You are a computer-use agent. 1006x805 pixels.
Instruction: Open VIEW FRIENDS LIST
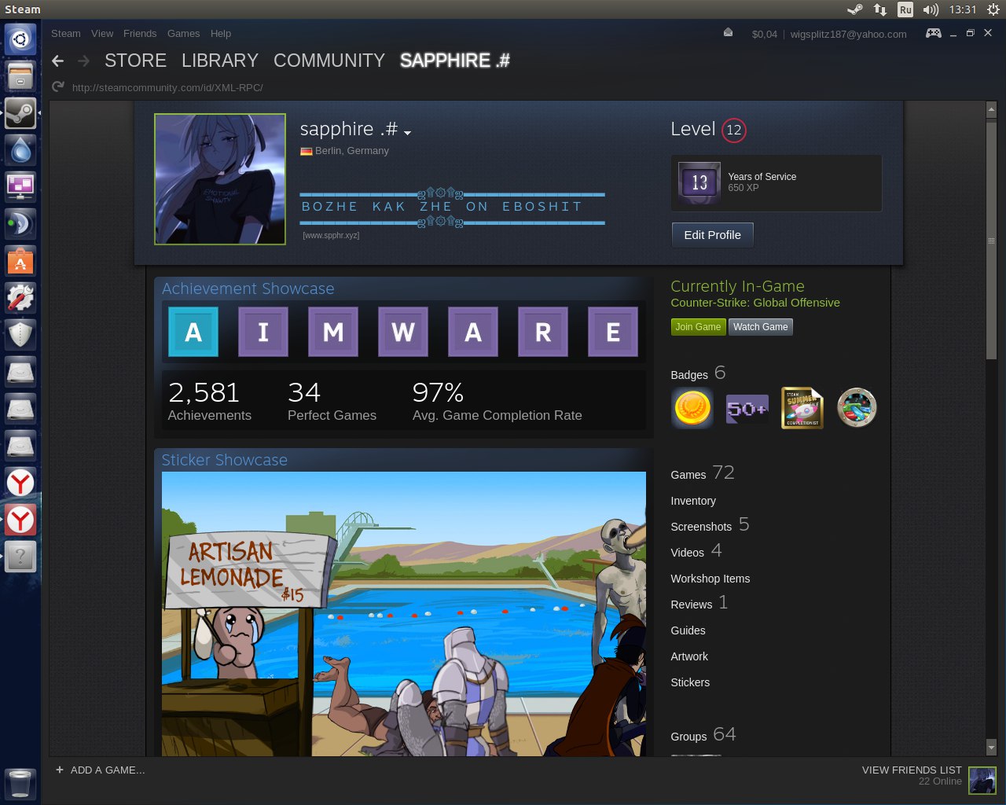point(912,770)
